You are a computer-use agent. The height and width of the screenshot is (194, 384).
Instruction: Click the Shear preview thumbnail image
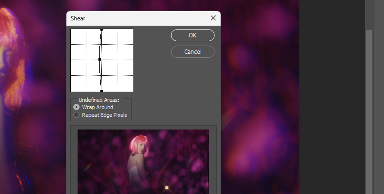pyautogui.click(x=143, y=162)
